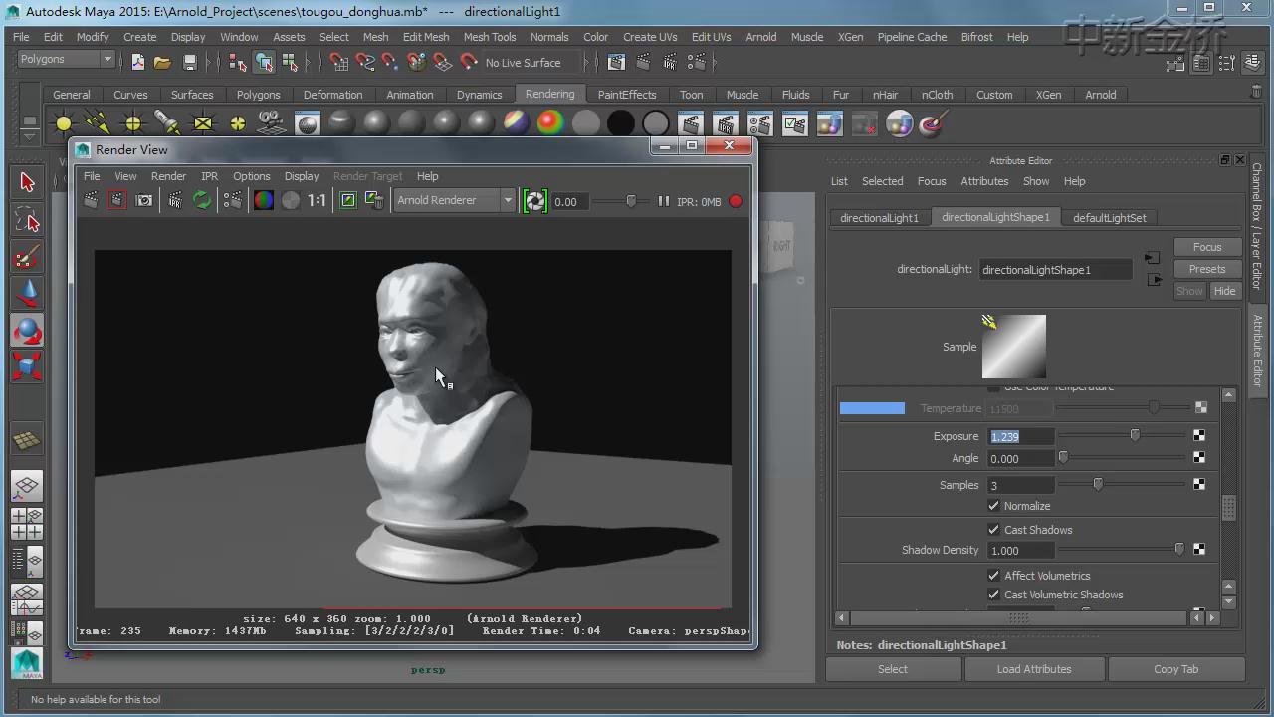The image size is (1274, 717).
Task: Create a directional light from the shelf
Action: pos(98,123)
